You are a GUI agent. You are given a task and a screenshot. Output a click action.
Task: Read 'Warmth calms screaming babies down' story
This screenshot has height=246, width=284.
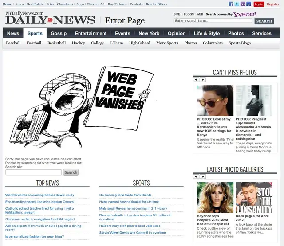tap(39, 195)
